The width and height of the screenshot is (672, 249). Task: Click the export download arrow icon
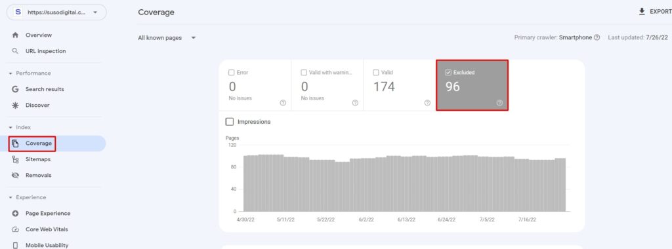coord(642,12)
